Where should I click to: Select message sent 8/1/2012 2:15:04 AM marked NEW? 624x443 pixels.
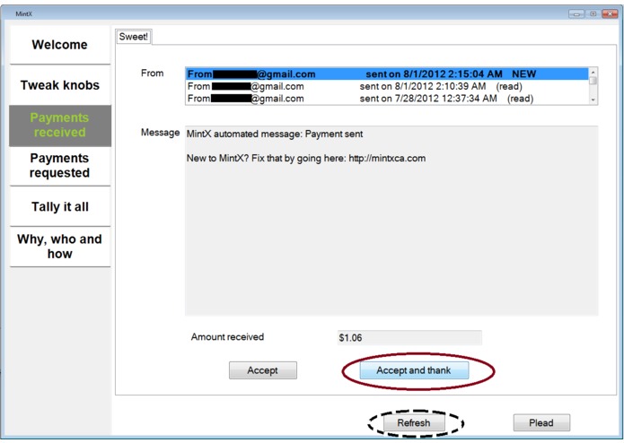pos(387,74)
